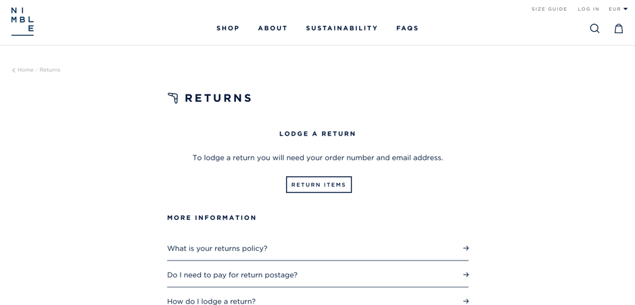Go to the About menu item
This screenshot has width=635, height=305.
point(273,28)
